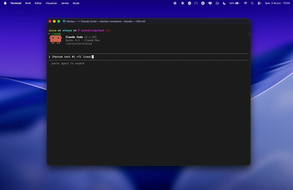Open the Janela menu
Image resolution: width=293 pixels, height=190 pixels.
pos(65,3)
